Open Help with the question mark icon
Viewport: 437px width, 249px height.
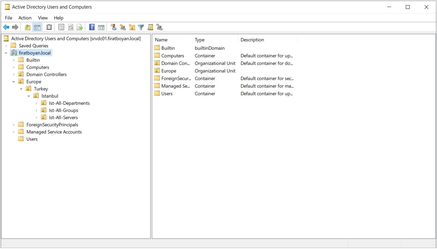[92, 27]
